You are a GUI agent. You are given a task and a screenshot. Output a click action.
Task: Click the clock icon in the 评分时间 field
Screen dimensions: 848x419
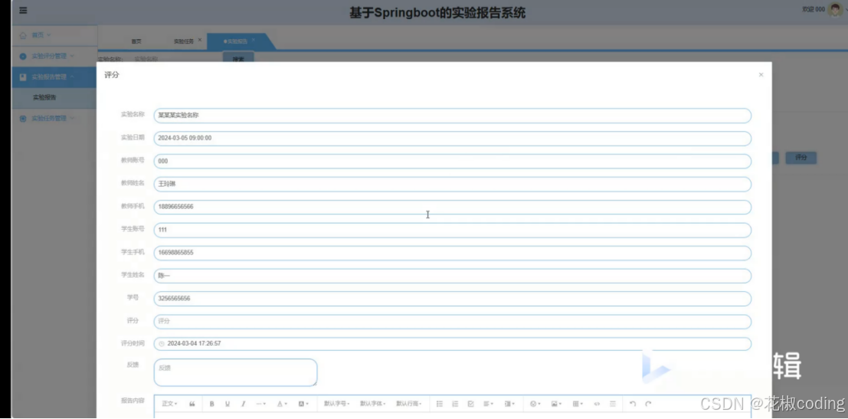161,344
